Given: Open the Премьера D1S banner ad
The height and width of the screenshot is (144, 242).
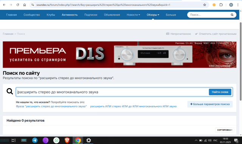Looking at the screenshot, I should click(x=119, y=55).
